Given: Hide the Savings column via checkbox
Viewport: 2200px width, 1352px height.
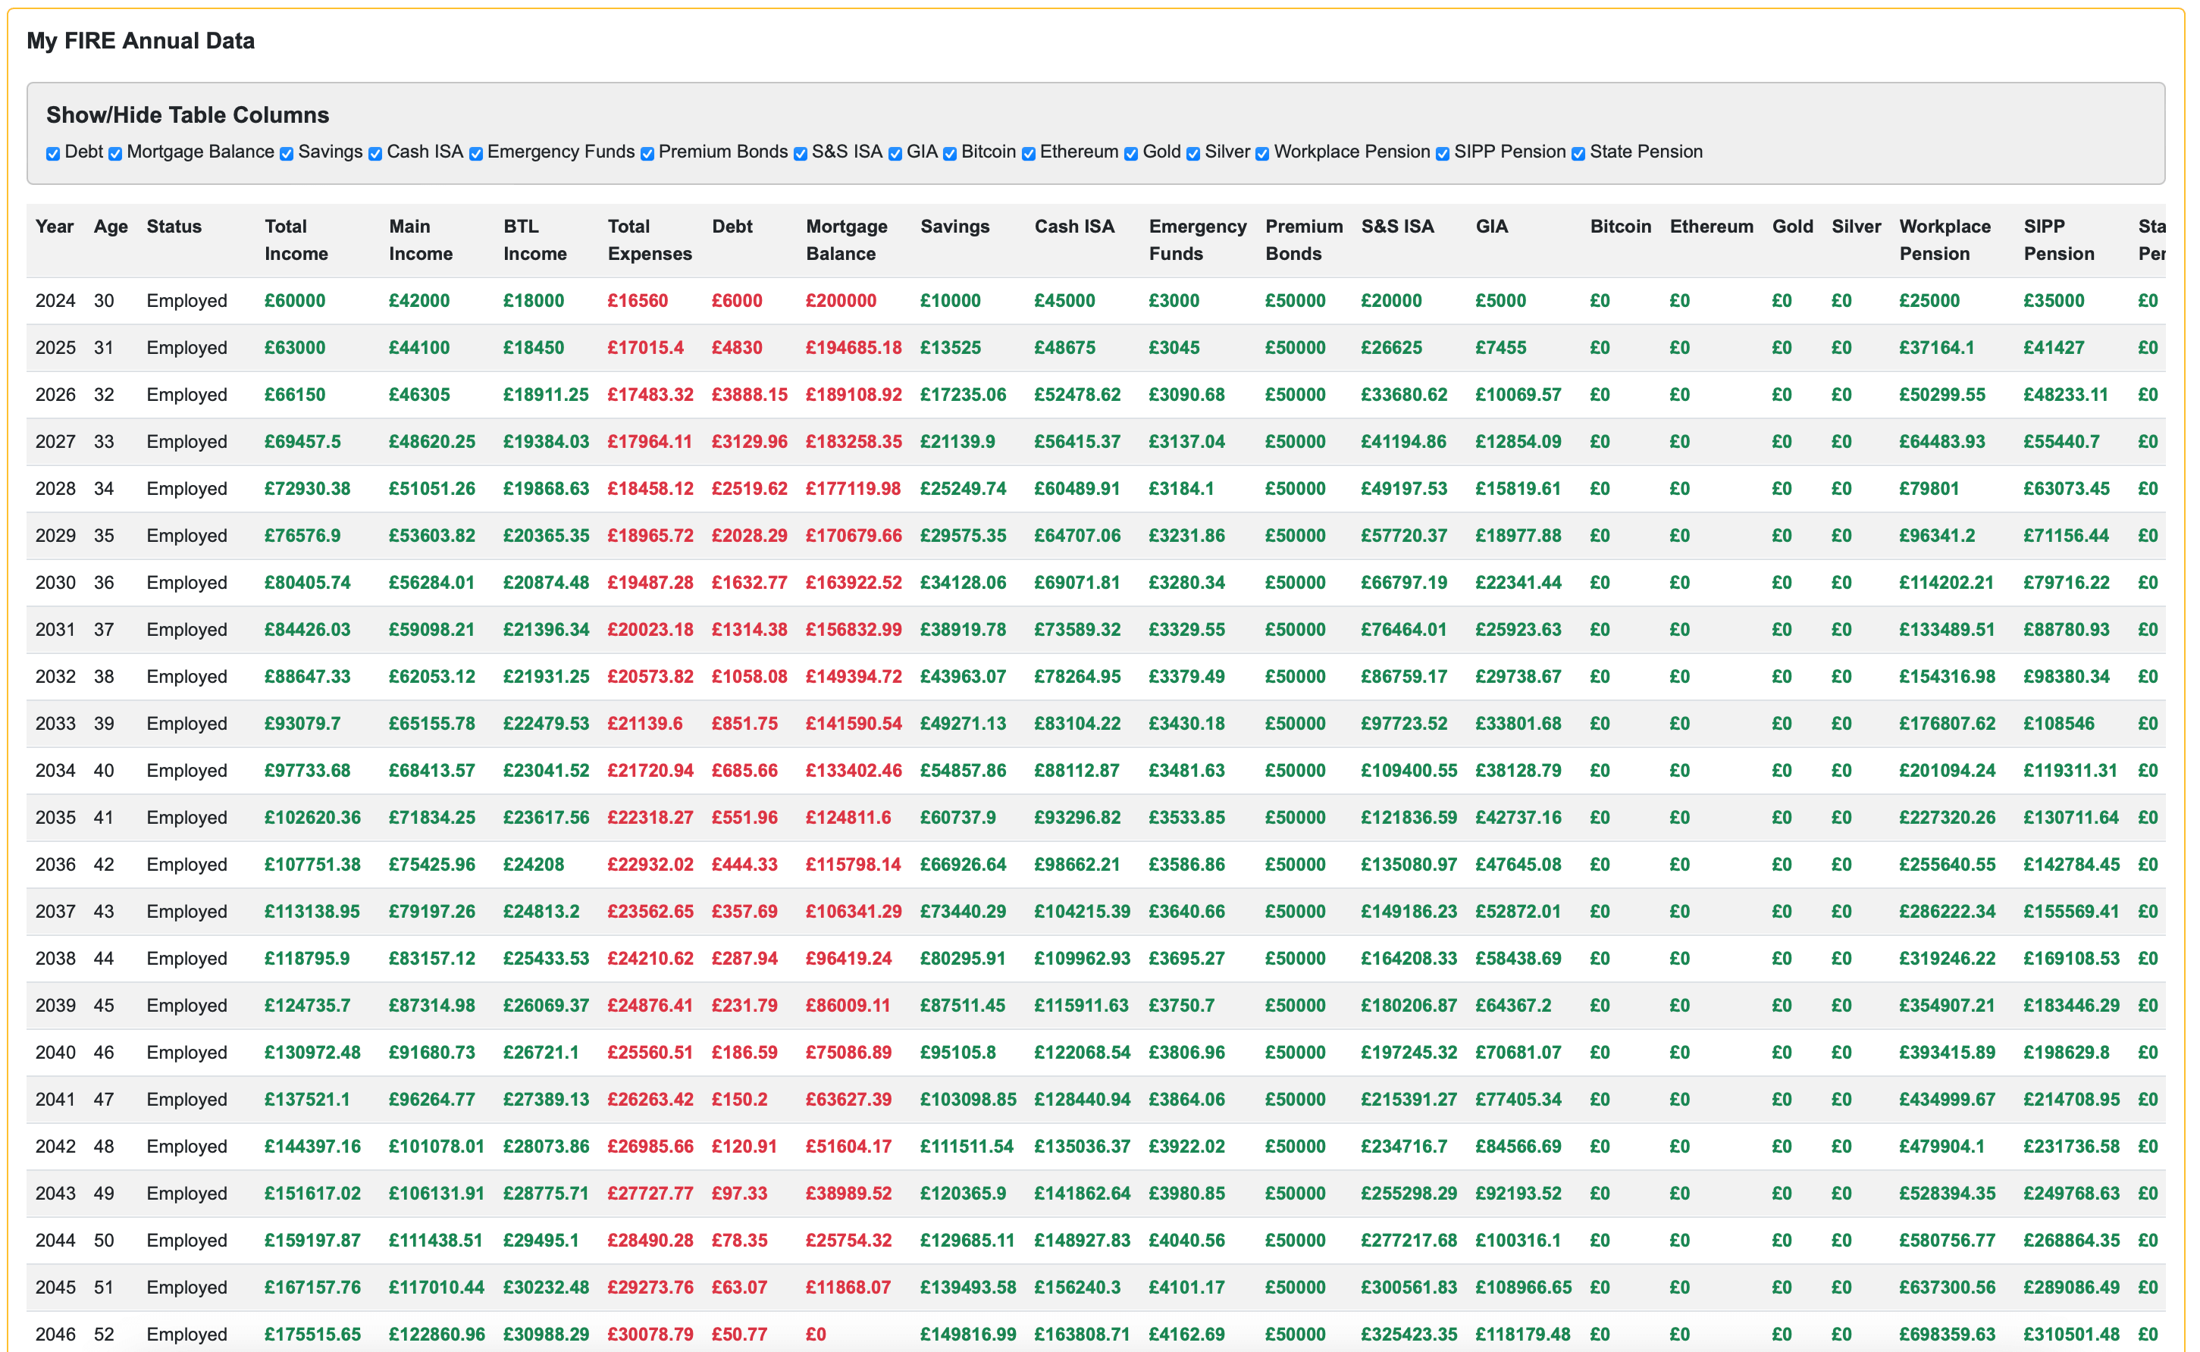Looking at the screenshot, I should click(286, 154).
